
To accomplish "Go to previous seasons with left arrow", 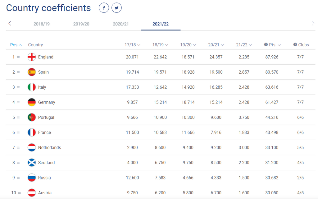I will [x=10, y=23].
